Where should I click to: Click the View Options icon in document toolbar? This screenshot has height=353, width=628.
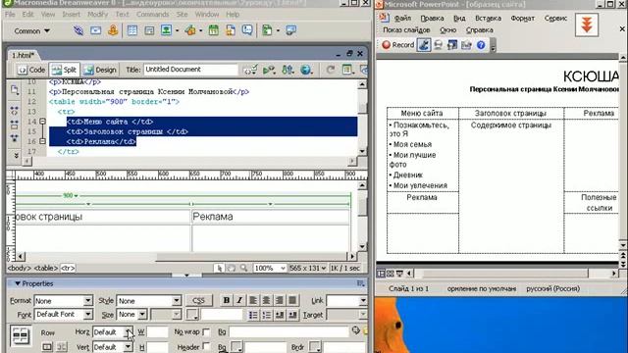tap(347, 70)
